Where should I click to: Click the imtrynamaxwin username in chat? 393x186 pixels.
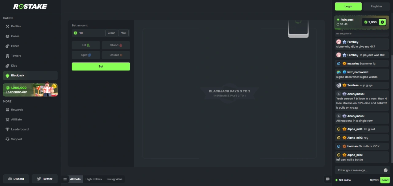pyautogui.click(x=358, y=72)
